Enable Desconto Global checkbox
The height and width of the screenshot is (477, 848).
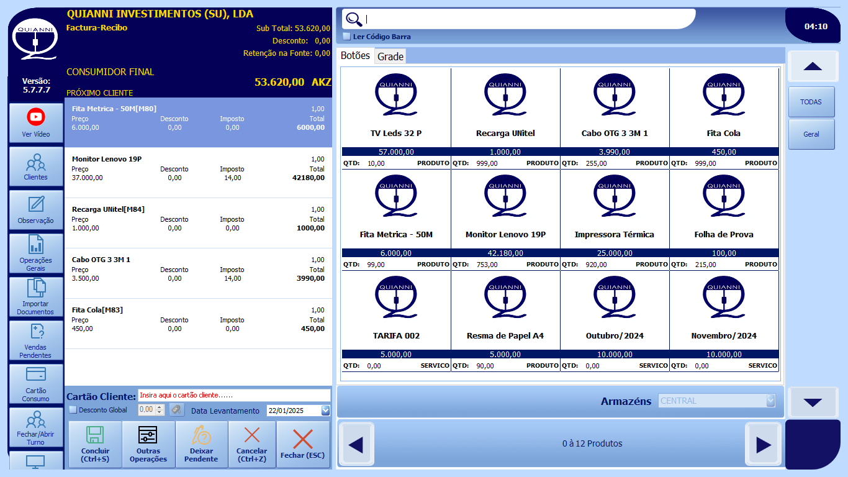(x=73, y=410)
